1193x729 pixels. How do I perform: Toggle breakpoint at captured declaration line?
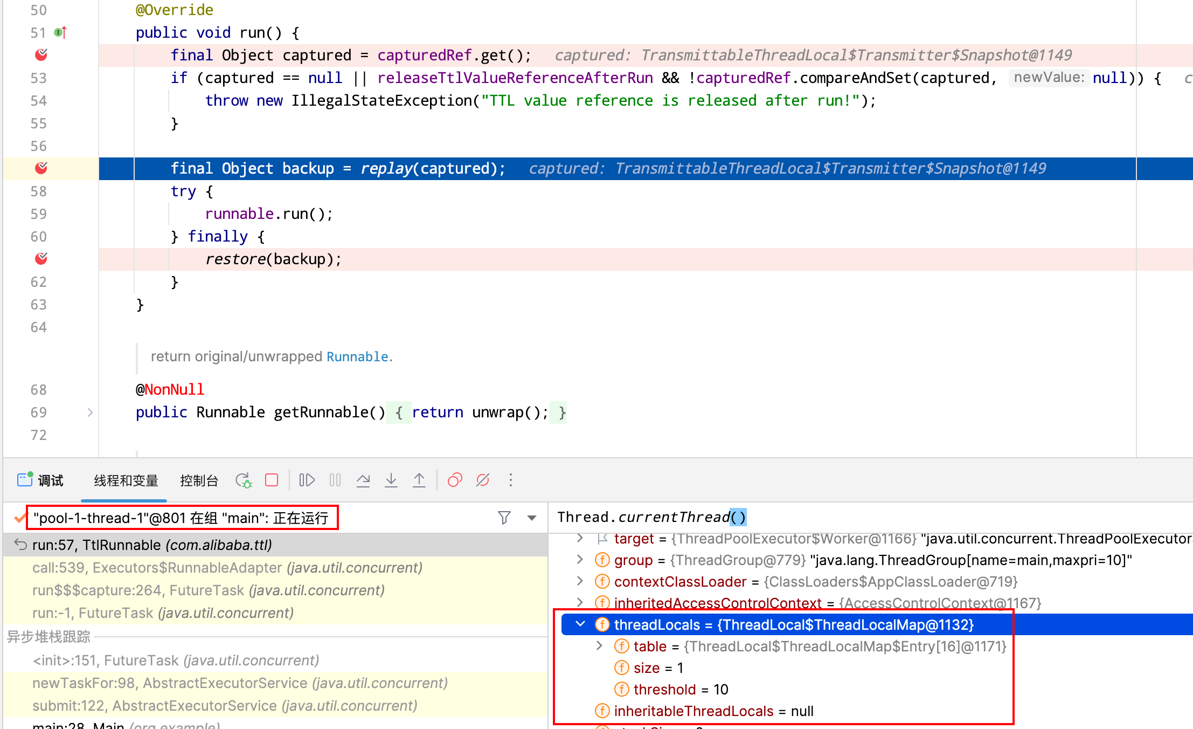click(41, 55)
